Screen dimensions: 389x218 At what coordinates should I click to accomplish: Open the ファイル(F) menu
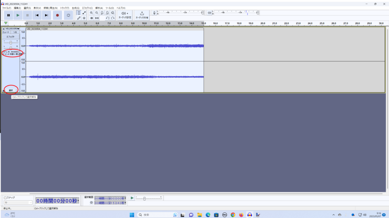coord(6,8)
